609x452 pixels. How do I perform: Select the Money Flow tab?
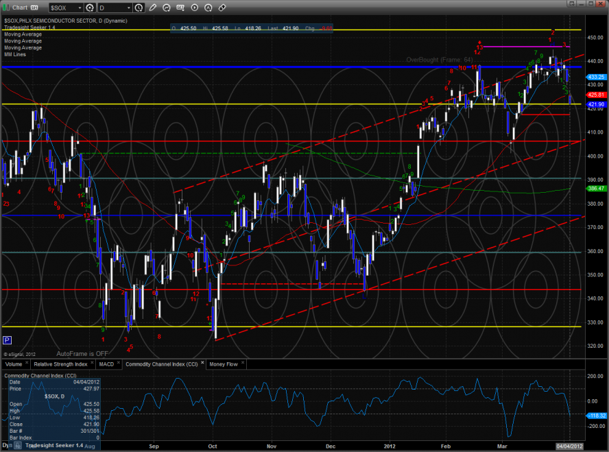coord(223,364)
